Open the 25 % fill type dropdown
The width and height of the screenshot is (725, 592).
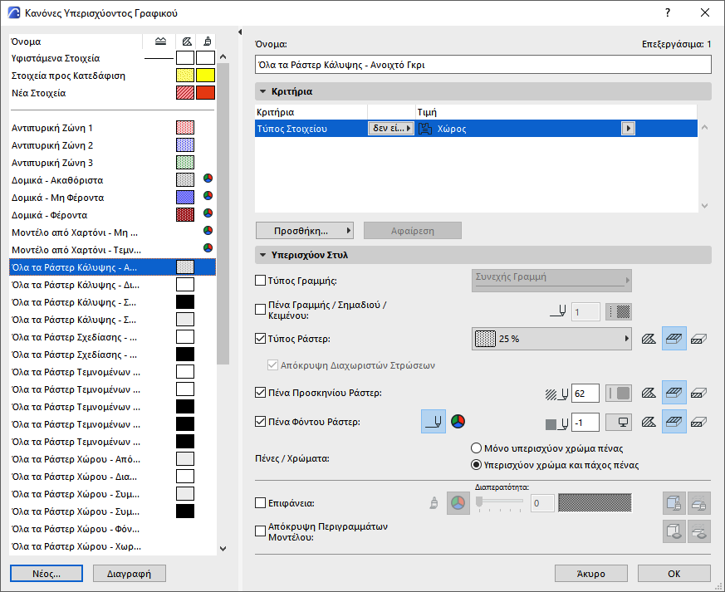pyautogui.click(x=551, y=339)
